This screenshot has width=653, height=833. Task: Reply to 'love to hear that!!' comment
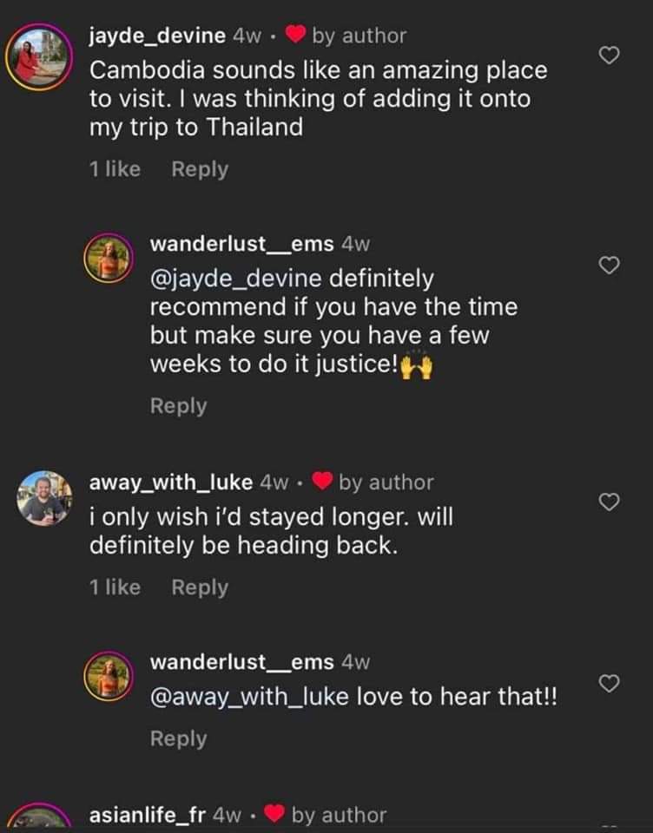(179, 738)
